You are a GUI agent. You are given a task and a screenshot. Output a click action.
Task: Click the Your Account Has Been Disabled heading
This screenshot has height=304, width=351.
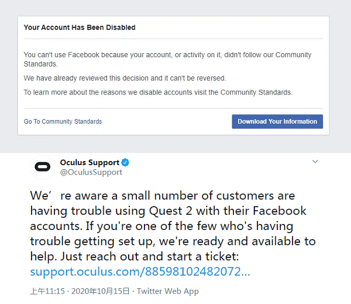[x=80, y=27]
